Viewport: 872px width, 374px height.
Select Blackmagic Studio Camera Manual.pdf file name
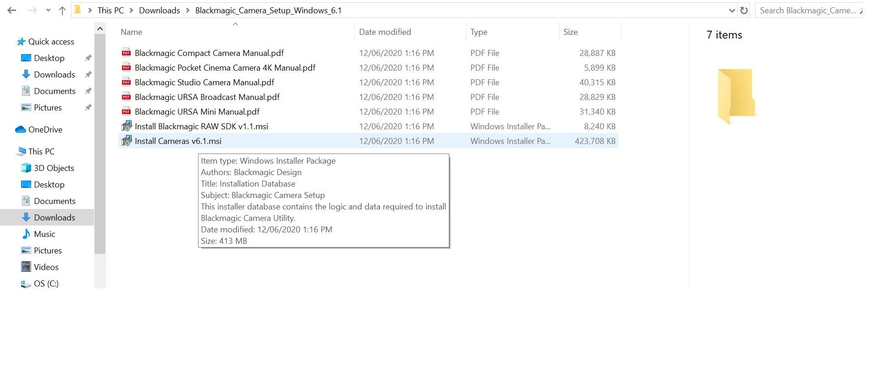pos(204,82)
